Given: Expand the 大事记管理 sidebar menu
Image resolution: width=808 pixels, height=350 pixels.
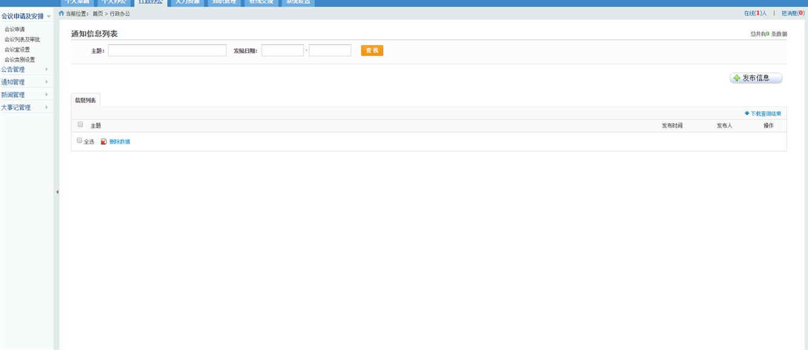Looking at the screenshot, I should tap(24, 107).
